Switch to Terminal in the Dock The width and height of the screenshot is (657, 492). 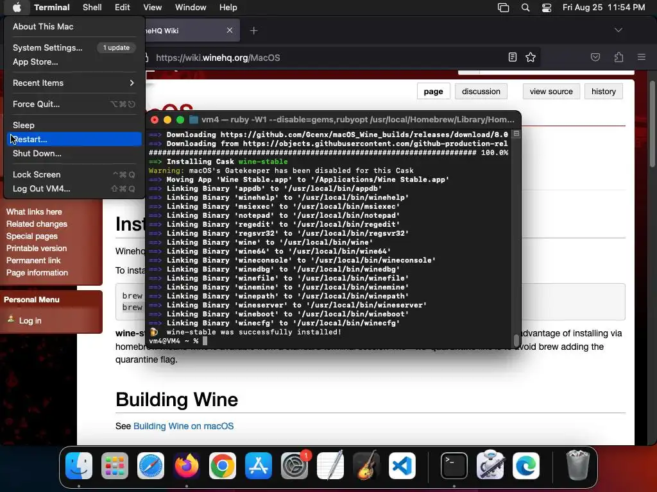(454, 466)
